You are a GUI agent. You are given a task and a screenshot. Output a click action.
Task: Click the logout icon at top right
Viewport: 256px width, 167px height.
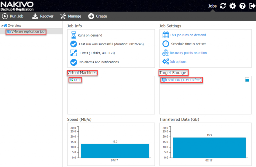(x=252, y=6)
